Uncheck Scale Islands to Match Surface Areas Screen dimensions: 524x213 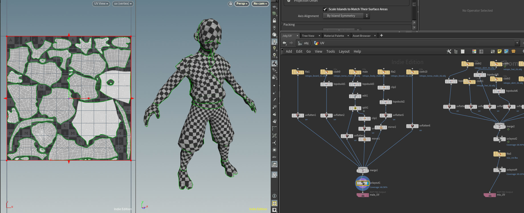pos(325,9)
